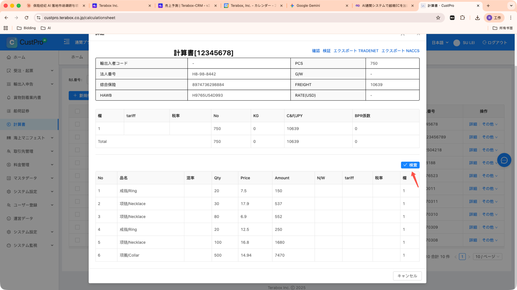Open その他 dropdown for row 70308
Screen dimensions: 517x290
point(490,240)
